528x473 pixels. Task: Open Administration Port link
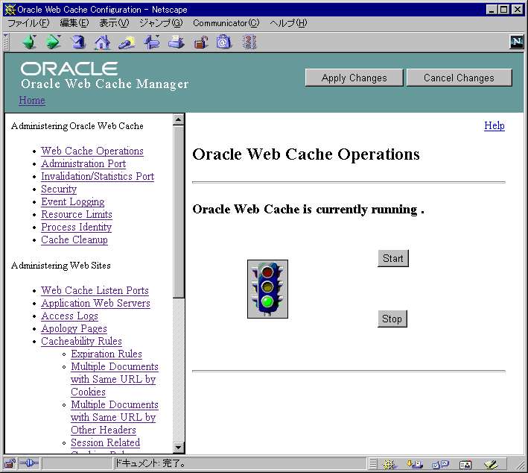click(x=83, y=163)
